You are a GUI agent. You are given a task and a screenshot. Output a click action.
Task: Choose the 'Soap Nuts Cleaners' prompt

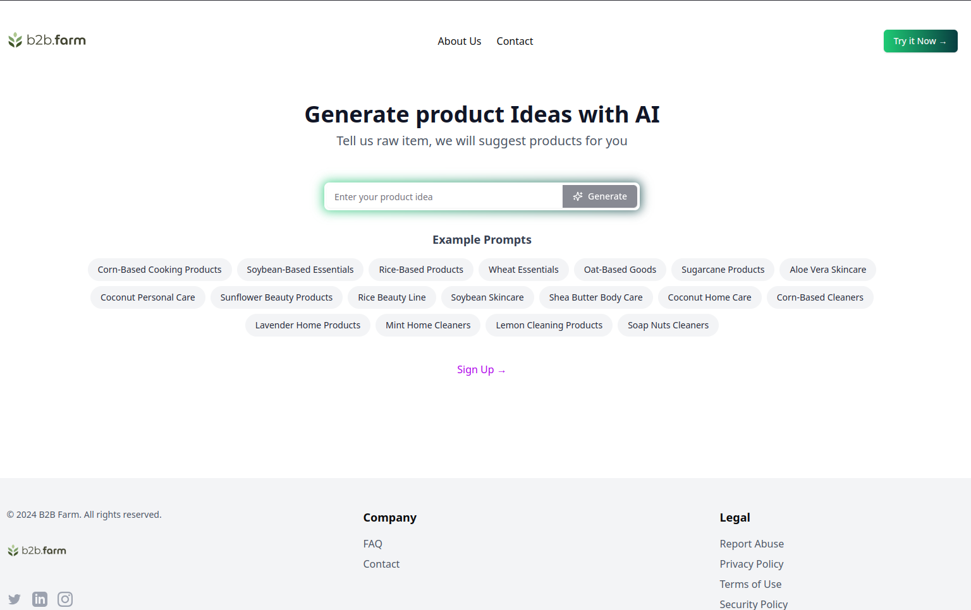(x=668, y=325)
